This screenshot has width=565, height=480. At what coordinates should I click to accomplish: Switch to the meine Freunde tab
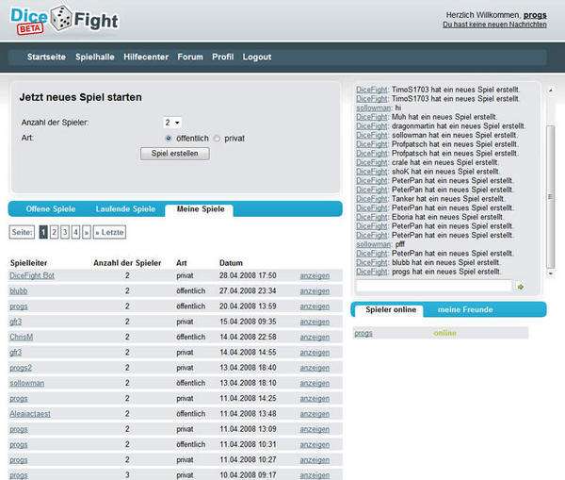465,309
